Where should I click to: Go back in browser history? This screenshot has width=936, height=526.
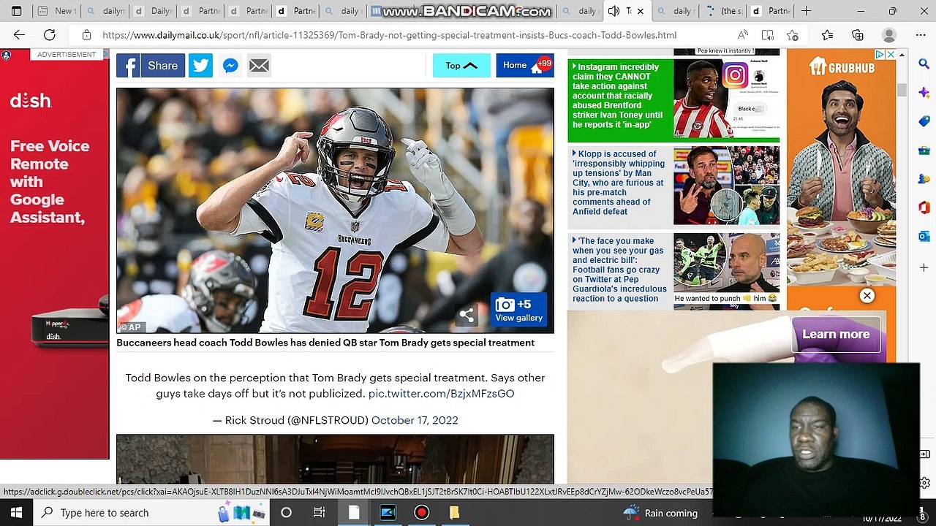19,35
